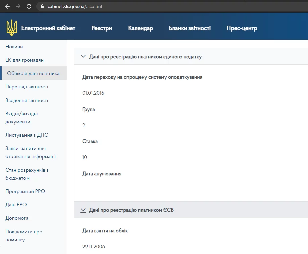Click the browser forward arrow
This screenshot has height=254, width=308.
(18, 6)
